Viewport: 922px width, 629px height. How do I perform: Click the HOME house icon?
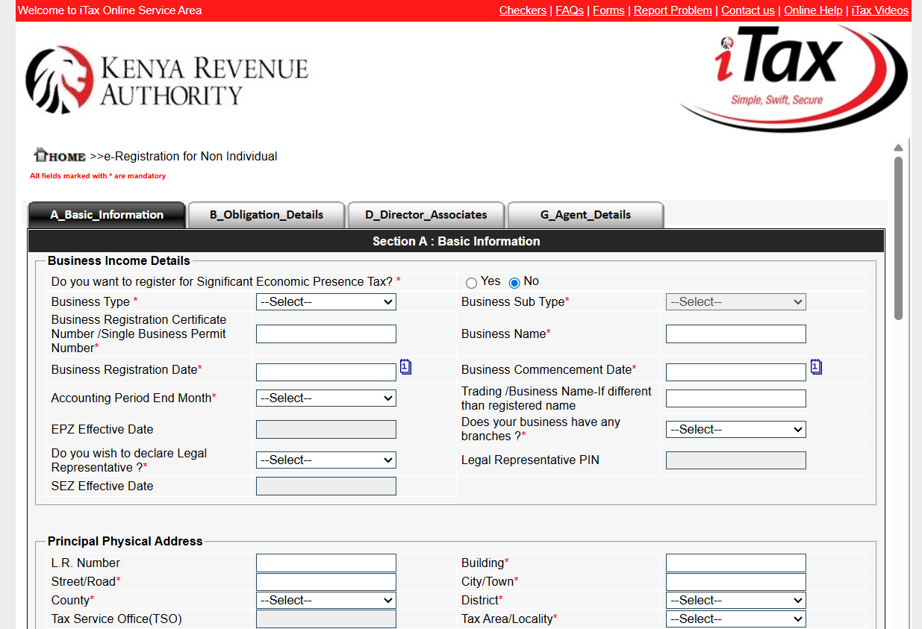tap(42, 154)
